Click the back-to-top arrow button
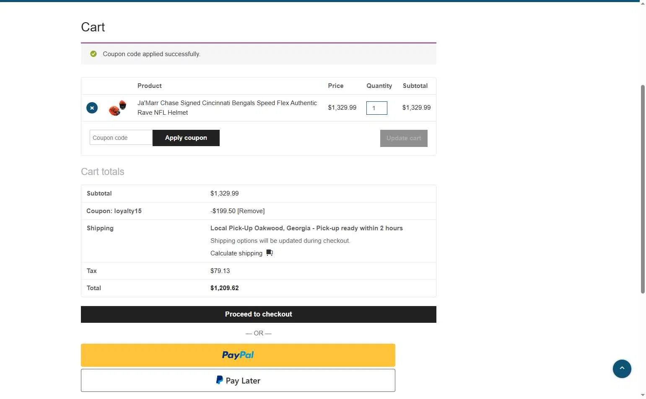This screenshot has height=399, width=646. 622,369
